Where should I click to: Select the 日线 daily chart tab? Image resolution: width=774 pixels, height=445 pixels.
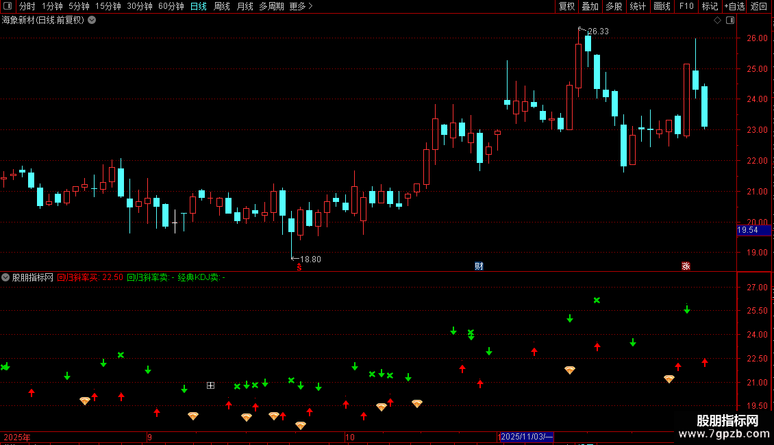tap(199, 6)
